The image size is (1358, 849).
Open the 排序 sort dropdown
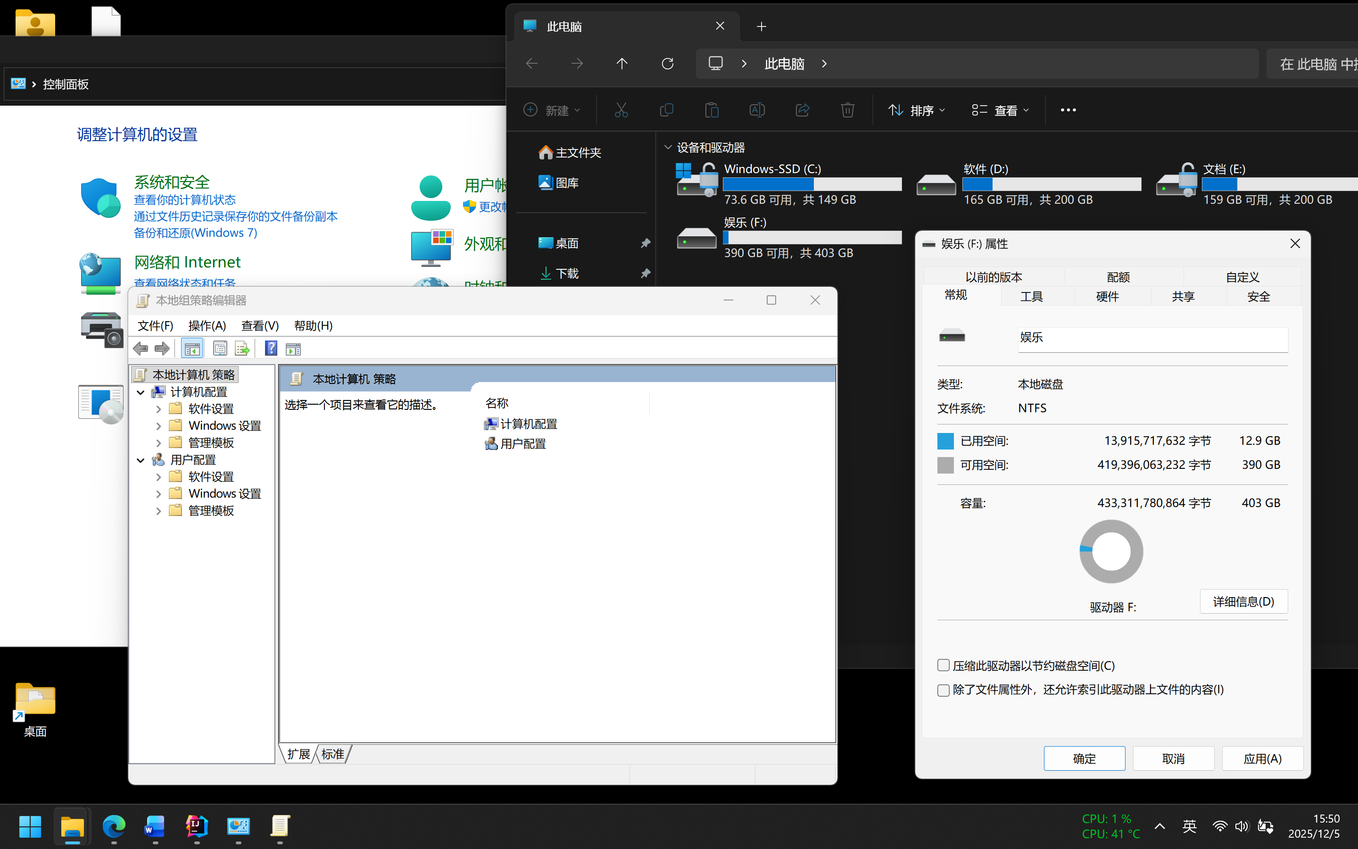(917, 110)
